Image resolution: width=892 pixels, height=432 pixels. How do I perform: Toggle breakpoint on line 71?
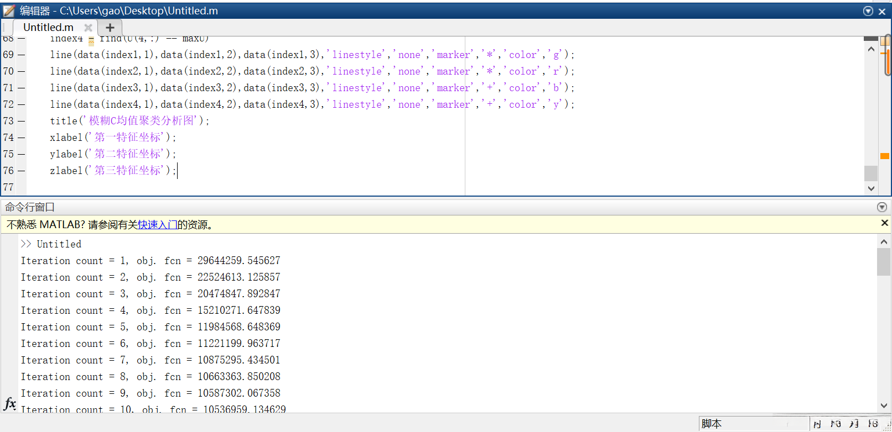pyautogui.click(x=22, y=88)
